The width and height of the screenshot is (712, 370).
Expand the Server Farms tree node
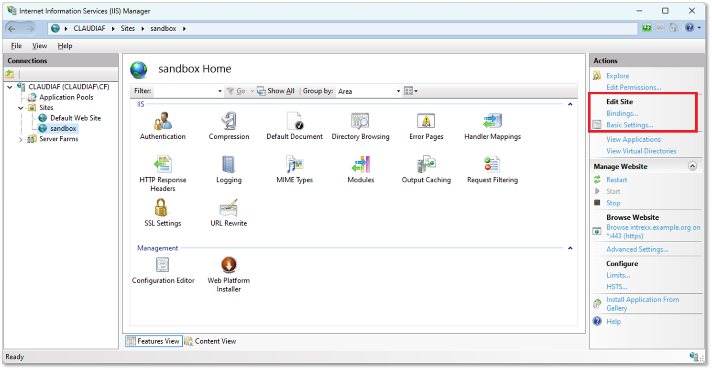point(21,139)
